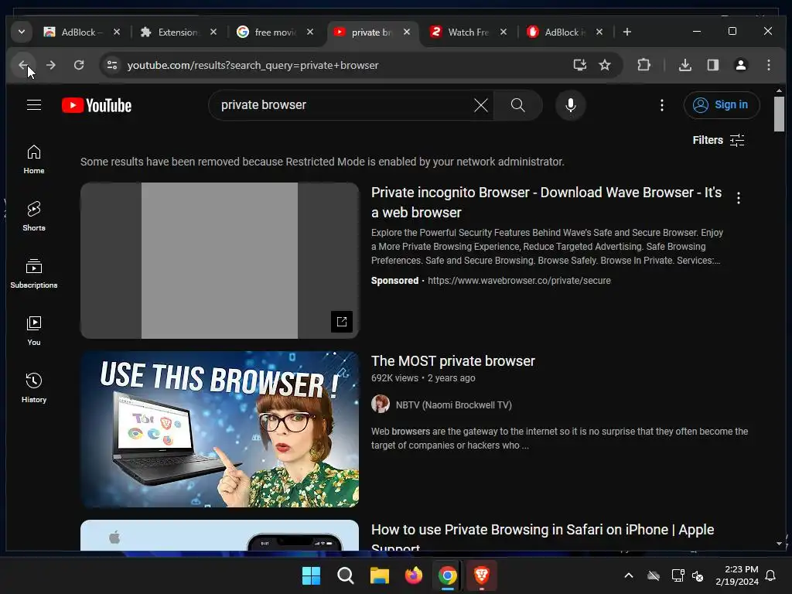The width and height of the screenshot is (792, 594).
Task: Open the notifications bell in taskbar
Action: click(770, 575)
